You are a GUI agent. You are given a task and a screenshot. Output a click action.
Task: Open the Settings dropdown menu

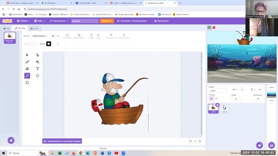click(x=23, y=21)
